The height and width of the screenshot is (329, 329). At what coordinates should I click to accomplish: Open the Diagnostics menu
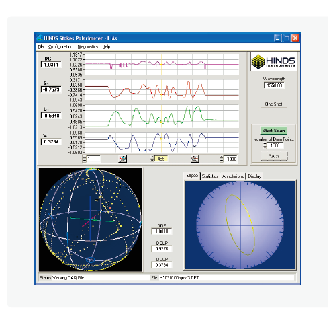(88, 46)
